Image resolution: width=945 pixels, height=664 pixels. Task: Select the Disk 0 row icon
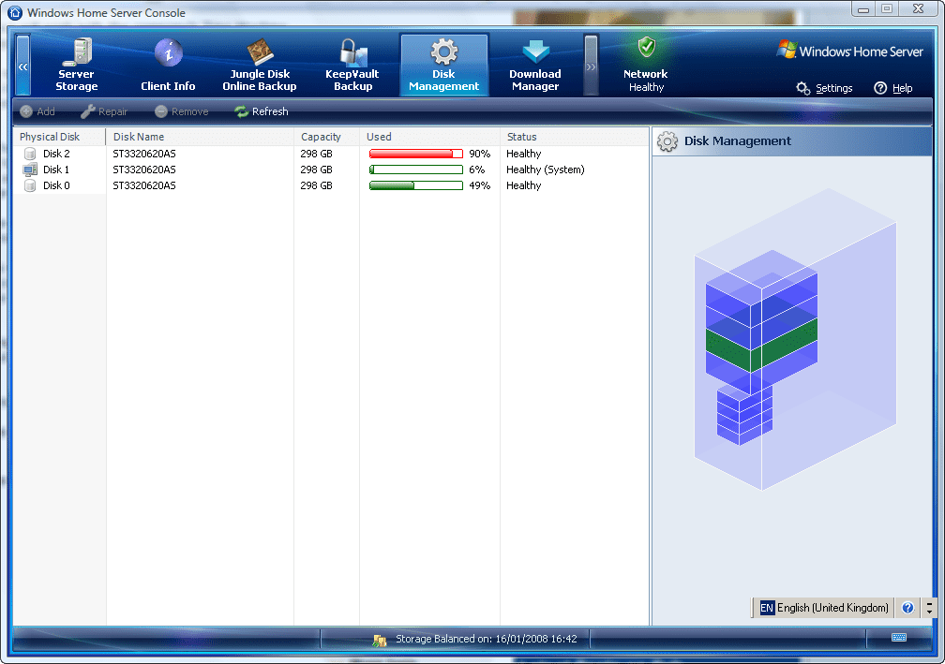[x=30, y=185]
